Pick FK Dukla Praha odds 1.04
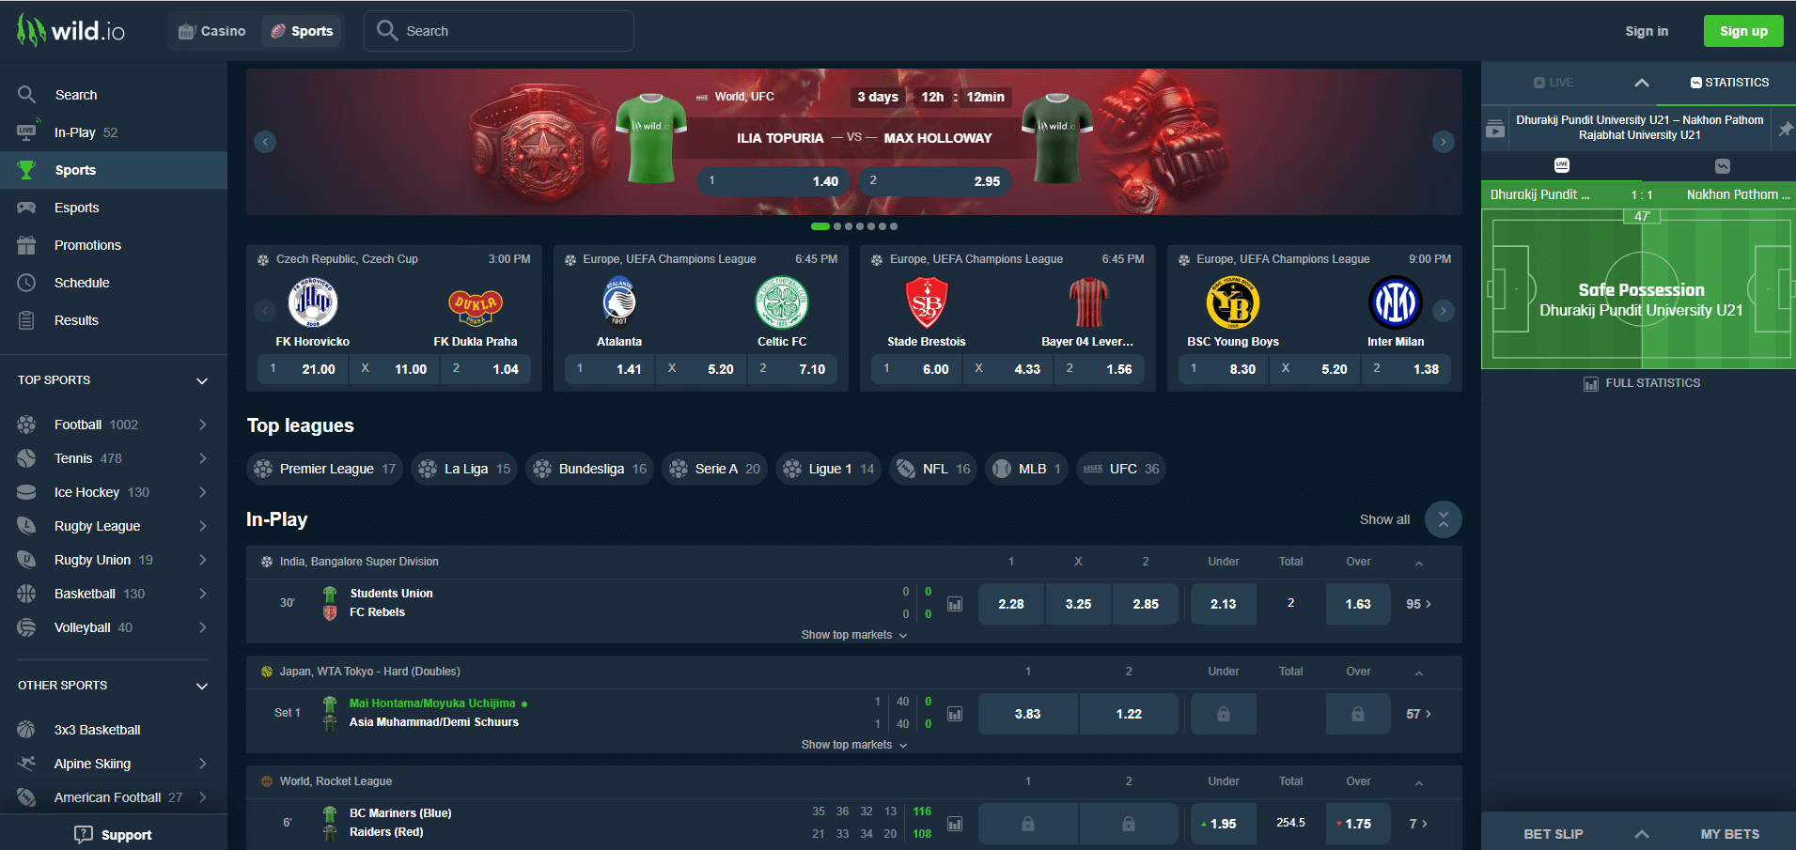This screenshot has width=1796, height=850. coord(485,369)
